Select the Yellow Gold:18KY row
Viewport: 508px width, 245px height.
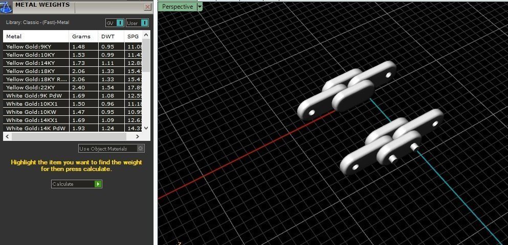pos(73,71)
